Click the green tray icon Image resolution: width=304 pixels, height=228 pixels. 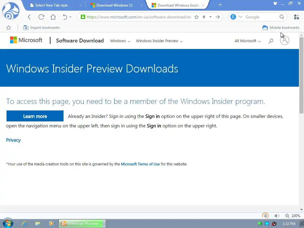(x=260, y=224)
